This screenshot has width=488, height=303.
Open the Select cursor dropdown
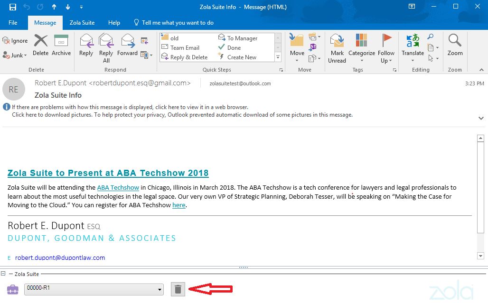tap(433, 58)
